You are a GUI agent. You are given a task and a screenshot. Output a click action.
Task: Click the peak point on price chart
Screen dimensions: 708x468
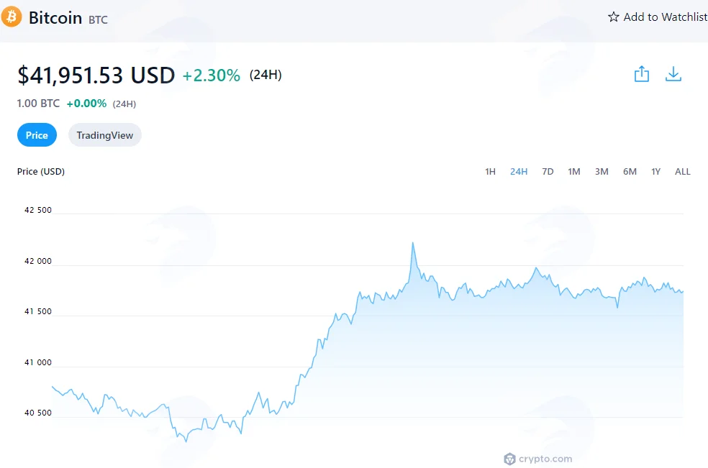(413, 243)
